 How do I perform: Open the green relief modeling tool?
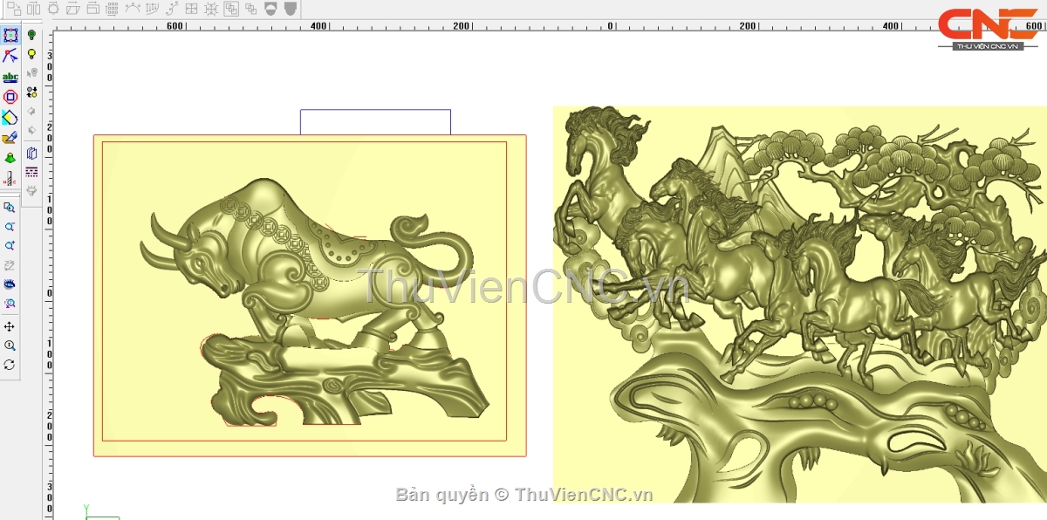point(10,158)
